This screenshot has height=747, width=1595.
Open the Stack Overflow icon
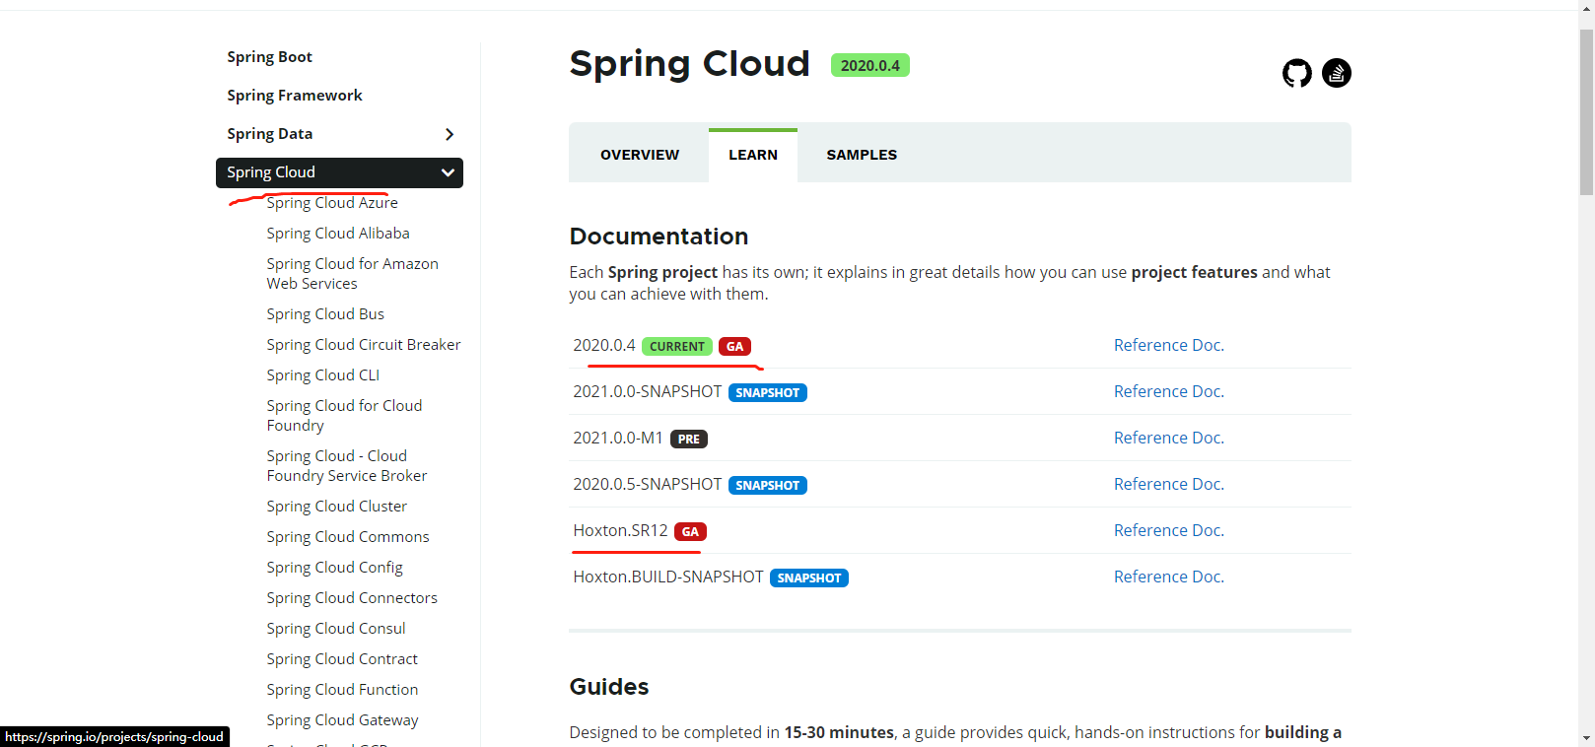click(x=1337, y=73)
